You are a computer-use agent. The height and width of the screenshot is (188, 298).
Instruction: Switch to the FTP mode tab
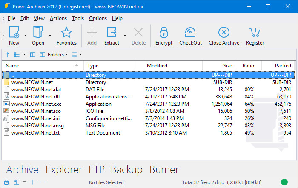[x=97, y=169]
